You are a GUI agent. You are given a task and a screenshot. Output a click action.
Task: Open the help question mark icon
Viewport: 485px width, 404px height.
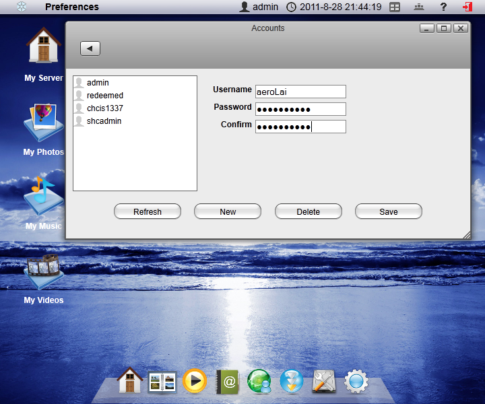point(443,7)
